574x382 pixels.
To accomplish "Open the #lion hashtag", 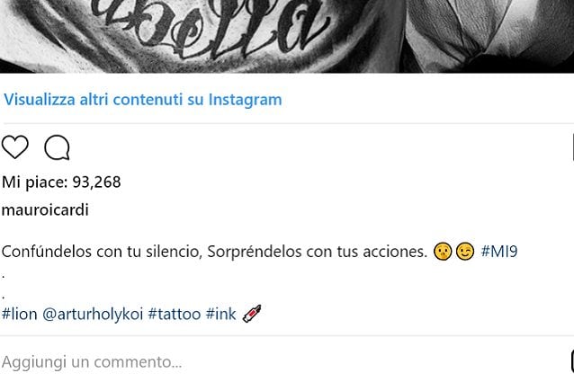I will coord(20,314).
